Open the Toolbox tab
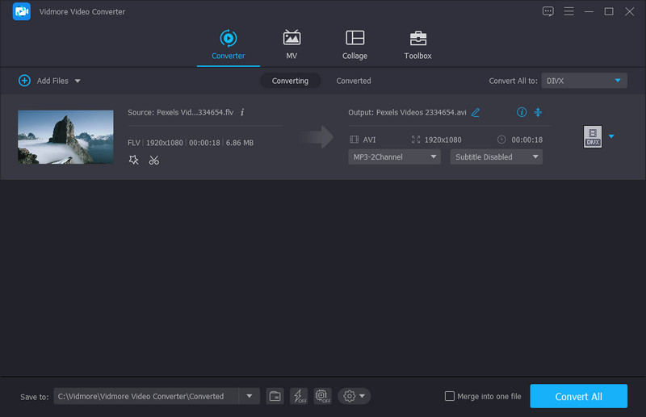Image resolution: width=646 pixels, height=417 pixels. coord(417,45)
